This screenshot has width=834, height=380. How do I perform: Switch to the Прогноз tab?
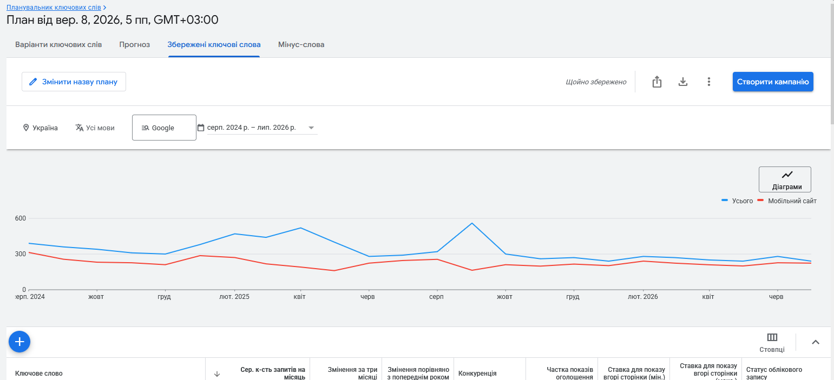pyautogui.click(x=135, y=44)
